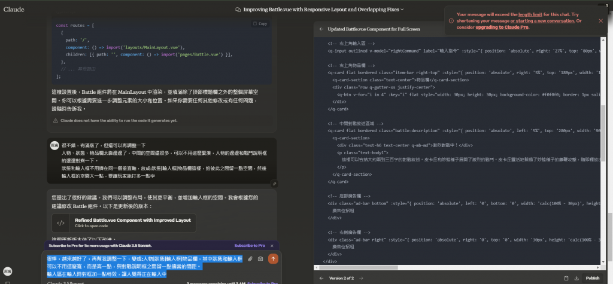Viewport: 613px width, 284px height.
Task: Copy artifact contents with clipboard icon
Action: pyautogui.click(x=566, y=278)
